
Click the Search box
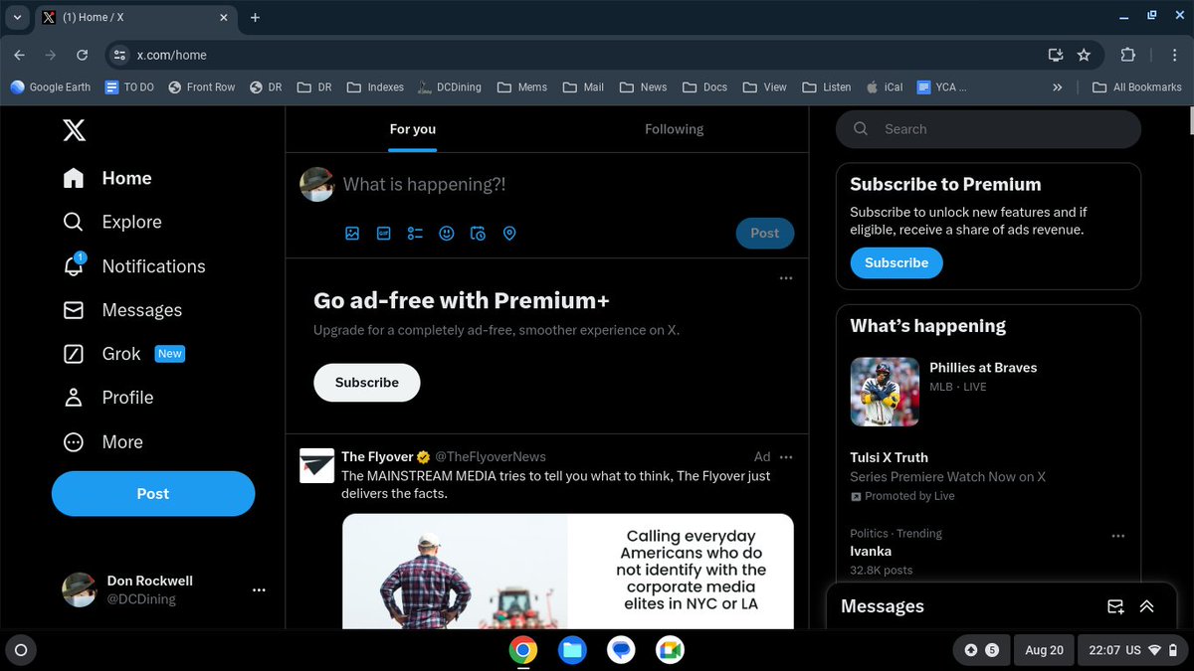[988, 129]
